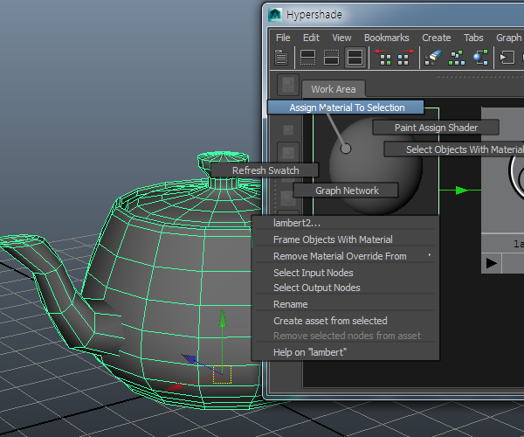The height and width of the screenshot is (437, 524).
Task: Clear graph with the eraser icon
Action: 434,58
